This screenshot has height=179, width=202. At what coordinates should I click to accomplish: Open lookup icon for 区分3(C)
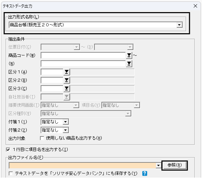[x=67, y=89]
